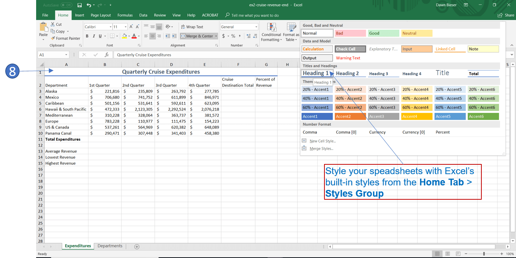Toggle Bold formatting
The image size is (516, 258).
pyautogui.click(x=87, y=36)
